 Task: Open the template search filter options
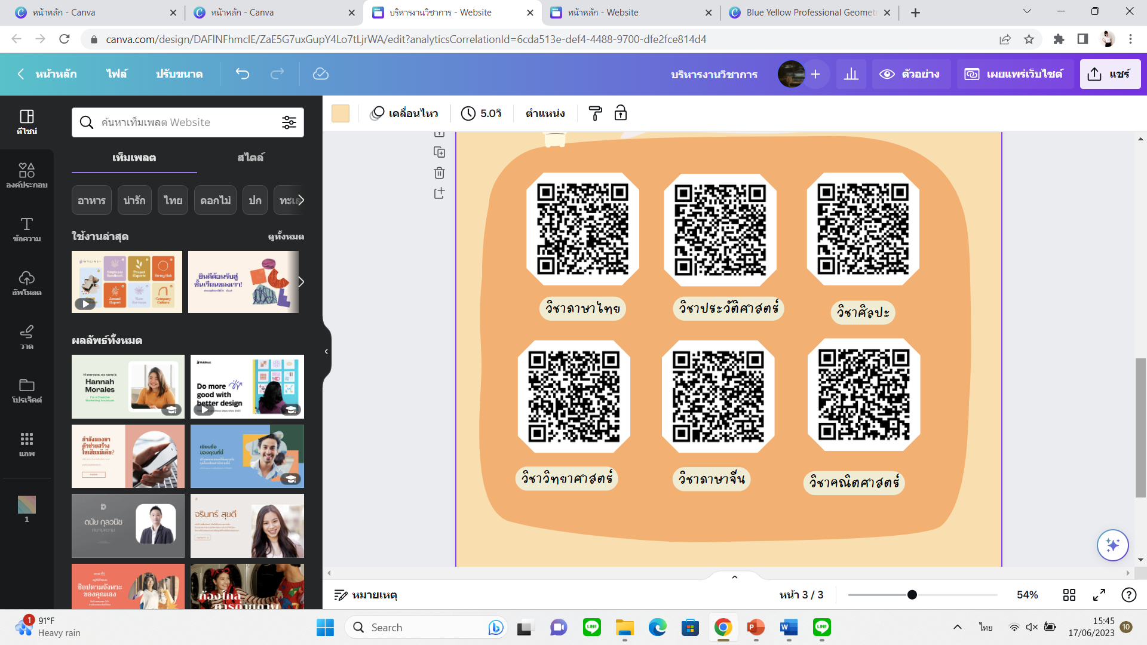tap(289, 122)
